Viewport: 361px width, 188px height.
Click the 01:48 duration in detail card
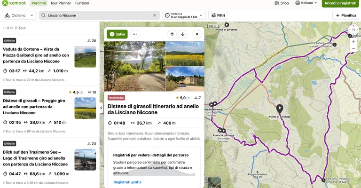click(x=119, y=123)
